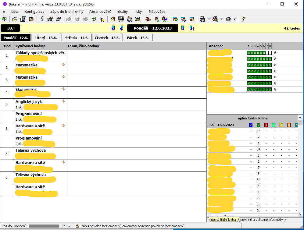Toggle empty hour 8 absence box, first student
This screenshot has height=230, width=304.
pyautogui.click(x=270, y=53)
